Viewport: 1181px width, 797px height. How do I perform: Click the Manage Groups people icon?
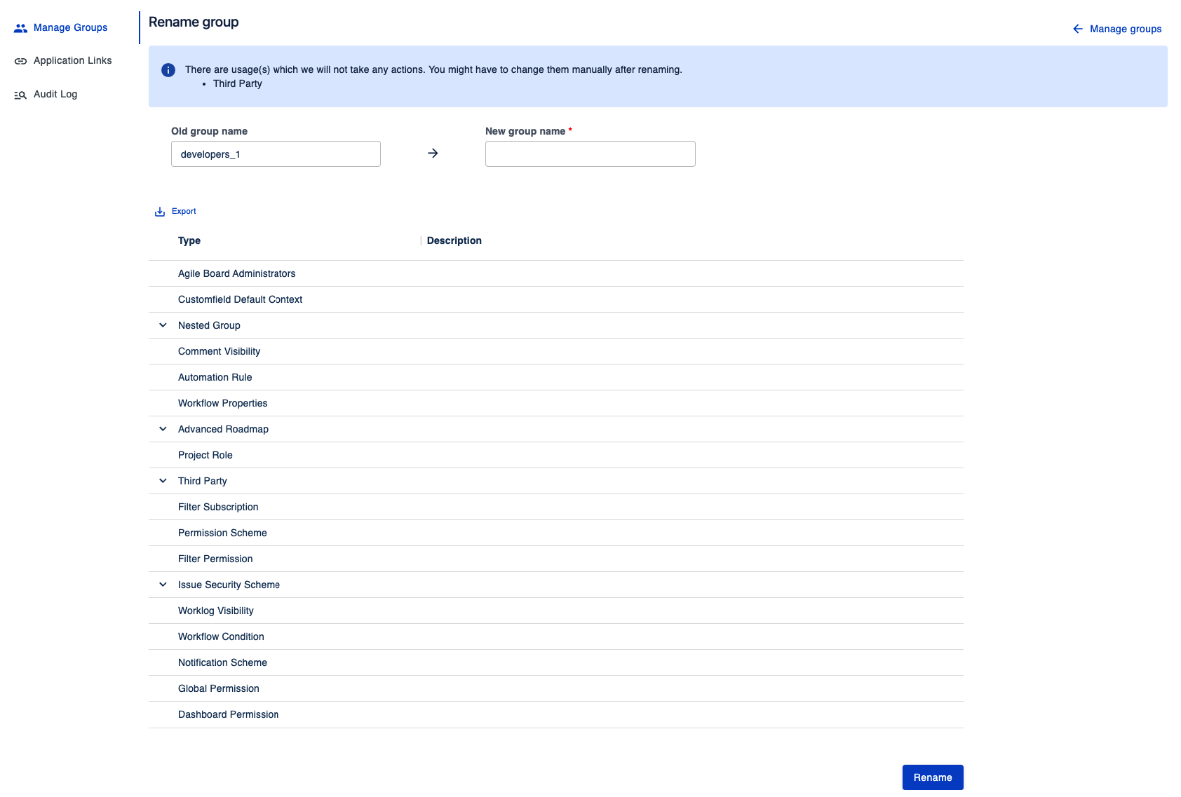point(20,28)
